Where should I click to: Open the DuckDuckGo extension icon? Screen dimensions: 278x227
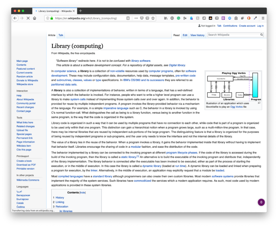click(x=249, y=18)
